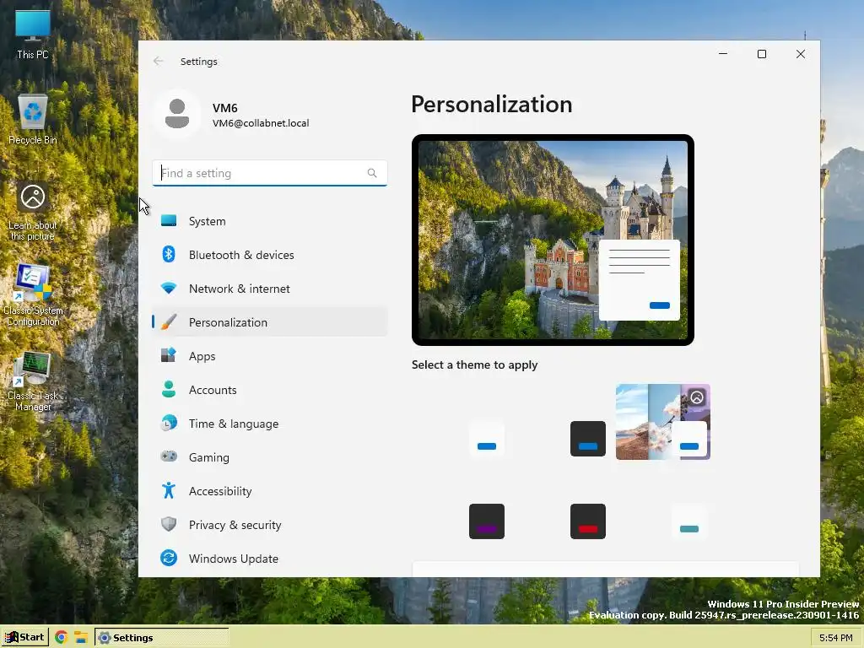The image size is (864, 648).
Task: Focus the Find a setting search box
Action: pyautogui.click(x=269, y=173)
